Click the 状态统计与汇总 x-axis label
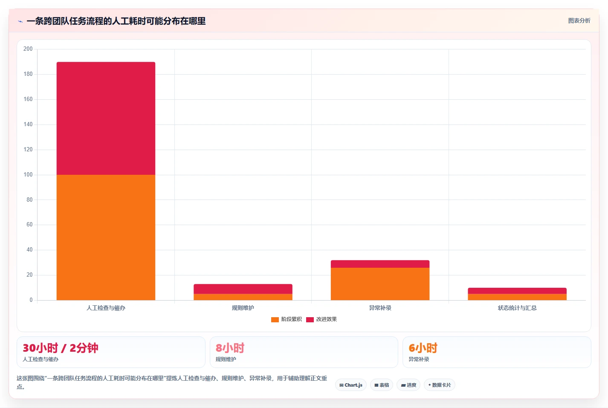The width and height of the screenshot is (608, 408). 517,308
